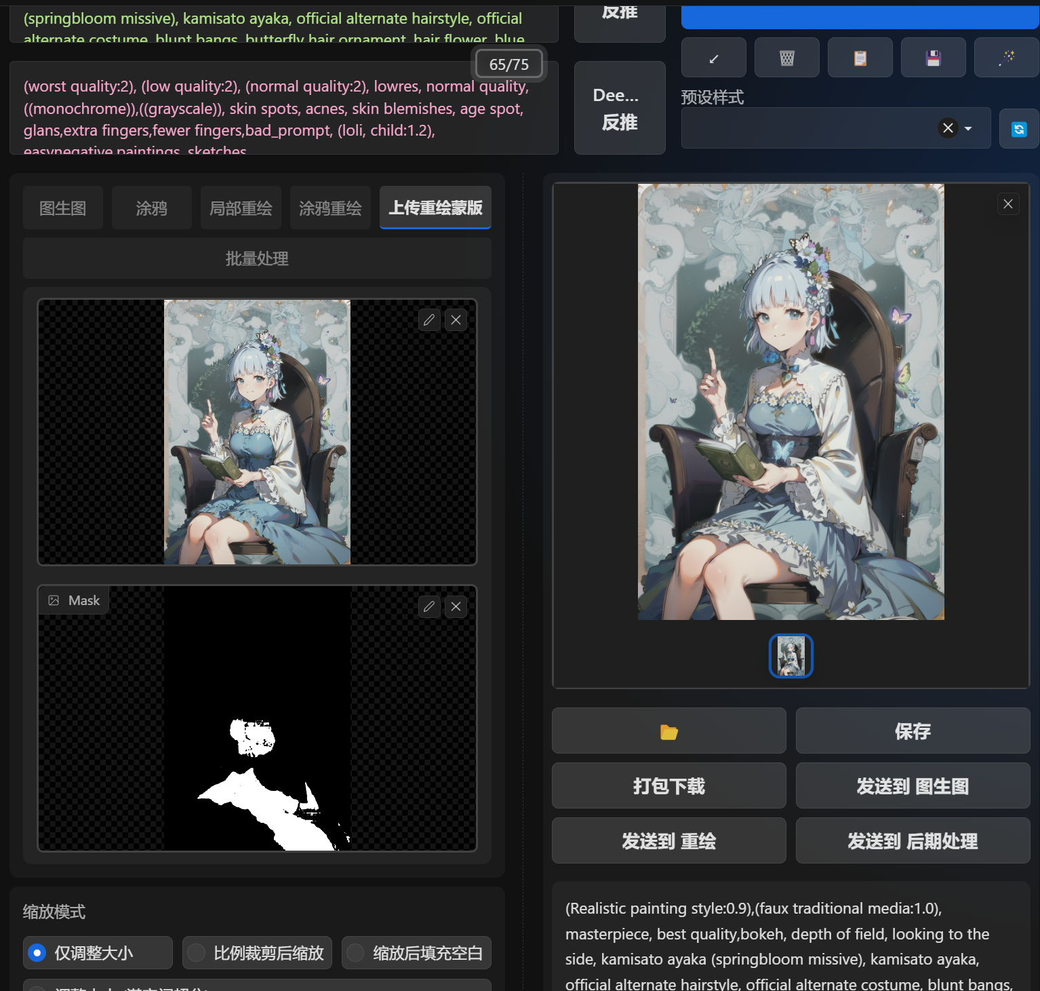
Task: Click the uploaded source image area
Action: [x=257, y=432]
